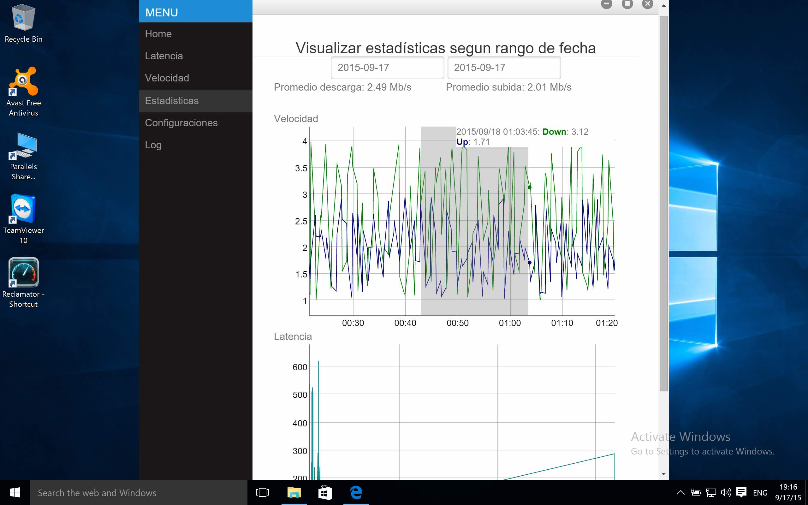Click the Visualizar estadísticas heading
Screen dimensions: 808x505
pos(446,48)
